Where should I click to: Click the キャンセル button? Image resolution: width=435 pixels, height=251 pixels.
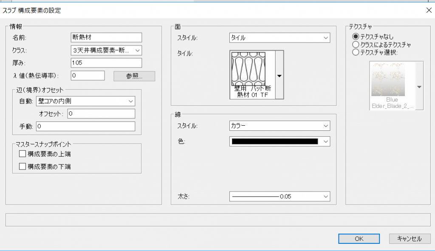click(410, 239)
